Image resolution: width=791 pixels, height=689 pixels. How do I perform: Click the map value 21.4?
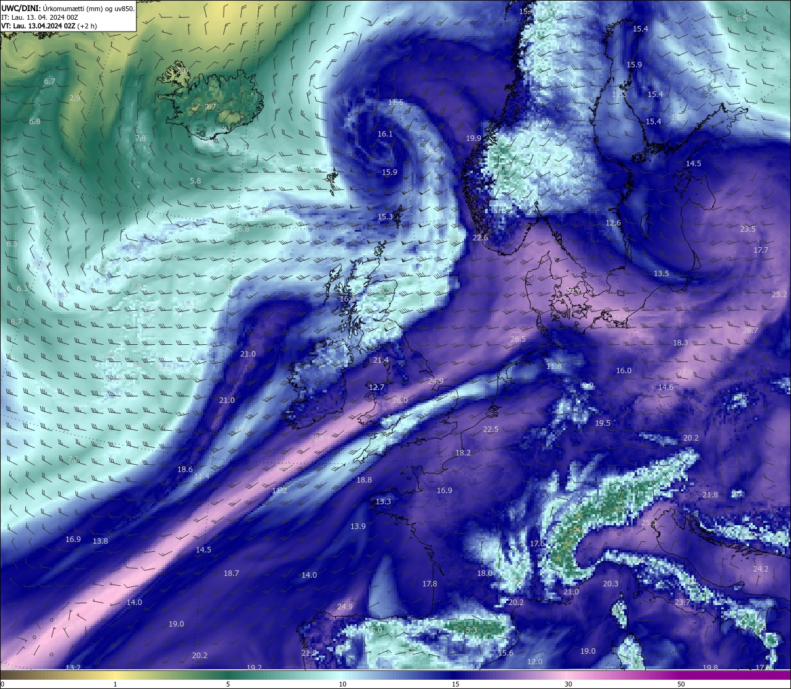click(x=381, y=360)
